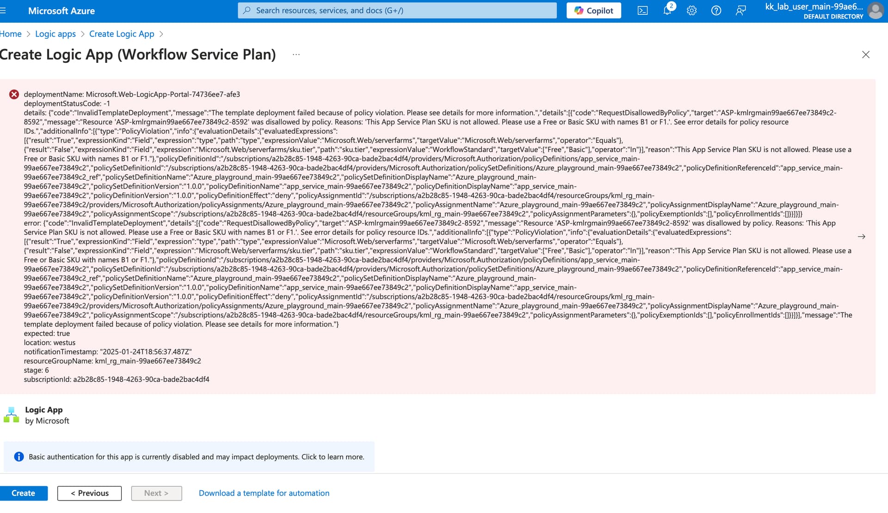Go to Logic apps breadcrumb
The height and width of the screenshot is (513, 888).
[55, 34]
